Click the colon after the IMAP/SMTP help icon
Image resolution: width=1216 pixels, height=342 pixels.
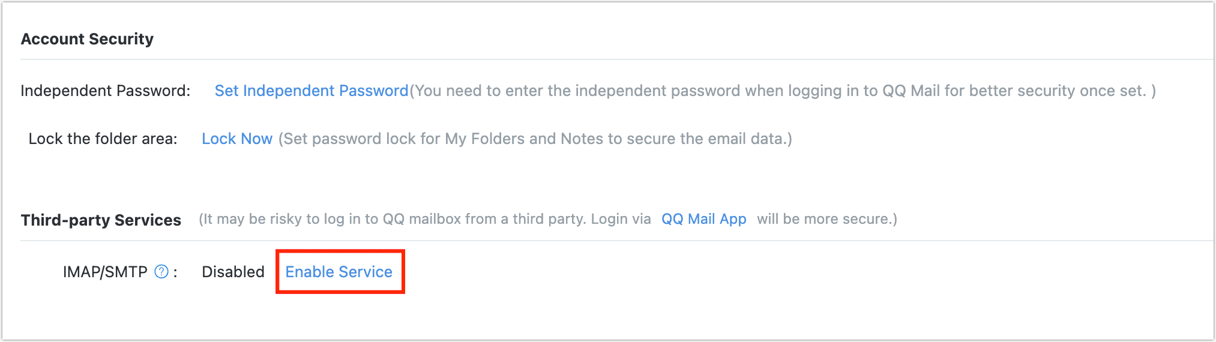click(x=175, y=272)
